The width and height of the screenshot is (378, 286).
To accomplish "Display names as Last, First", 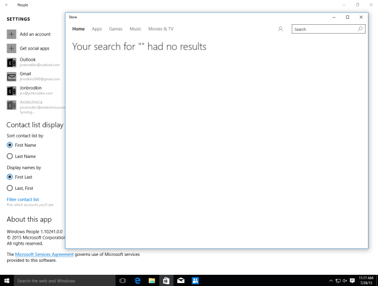I will click(9, 188).
